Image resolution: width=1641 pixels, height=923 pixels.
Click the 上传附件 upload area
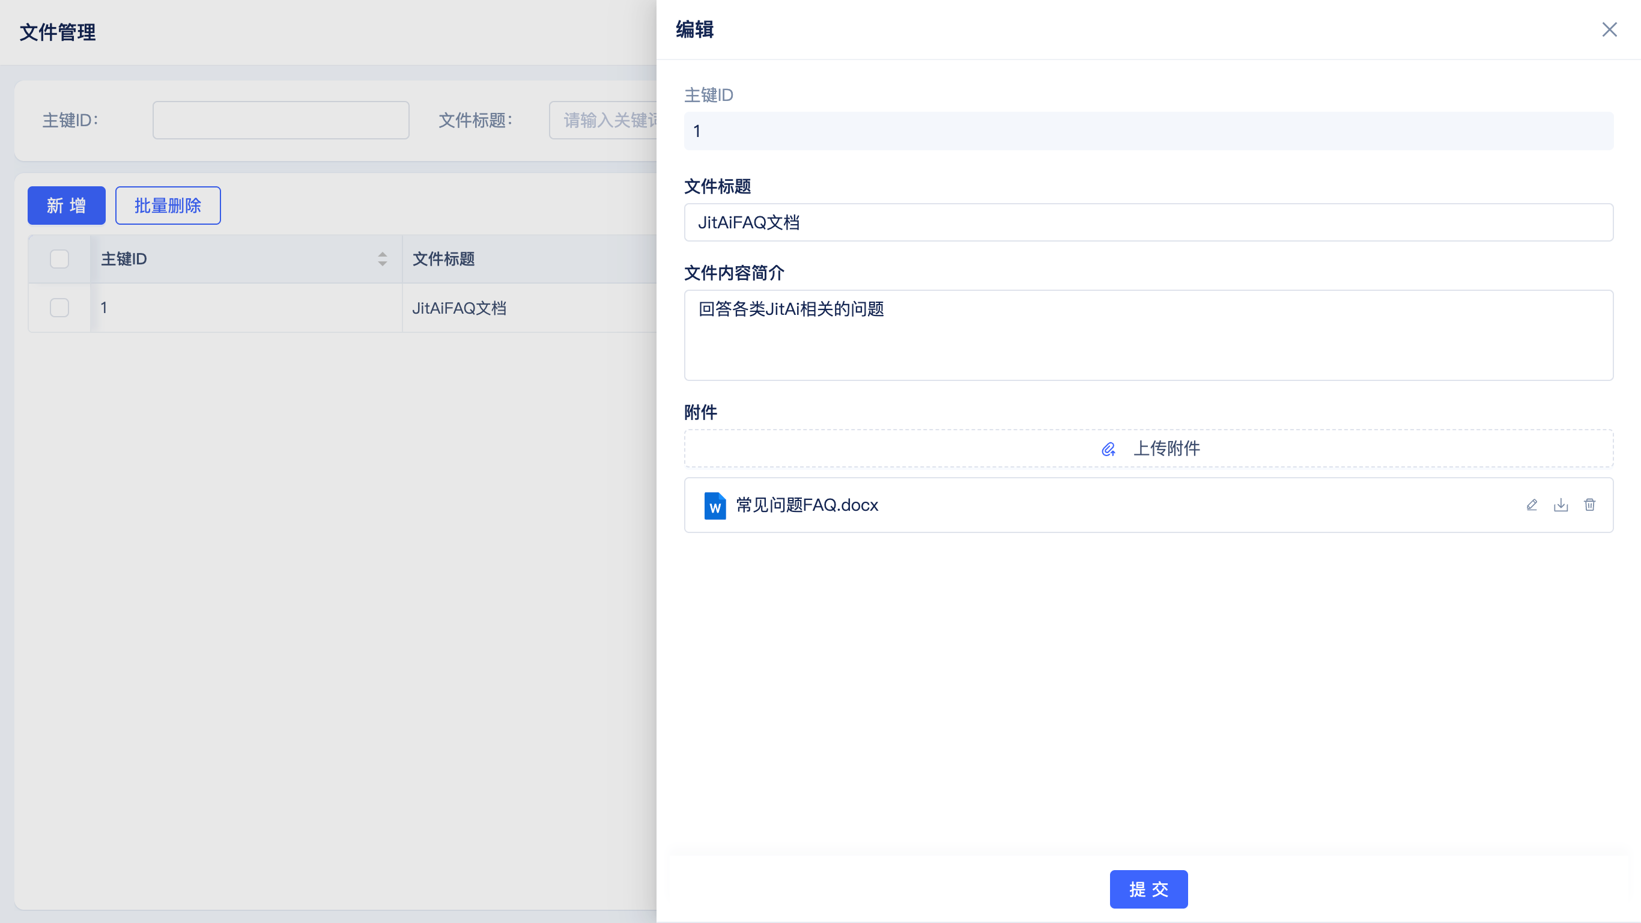[1148, 449]
